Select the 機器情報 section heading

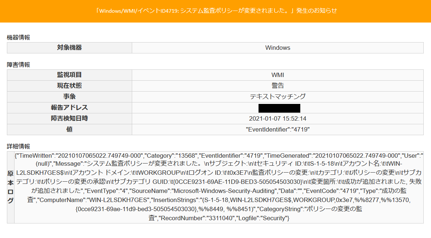[x=19, y=37]
